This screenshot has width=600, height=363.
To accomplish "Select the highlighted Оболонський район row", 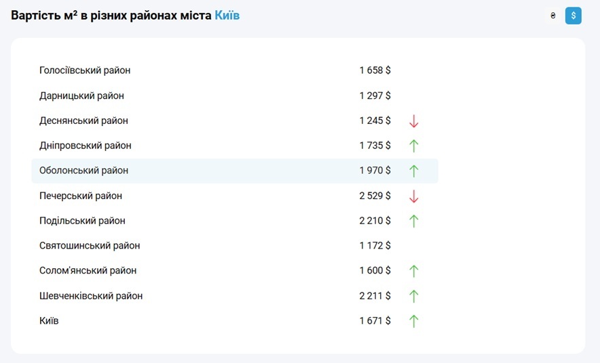I will (83, 171).
